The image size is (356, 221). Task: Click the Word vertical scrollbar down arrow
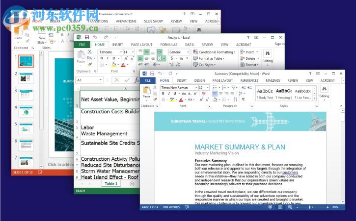[x=343, y=202]
